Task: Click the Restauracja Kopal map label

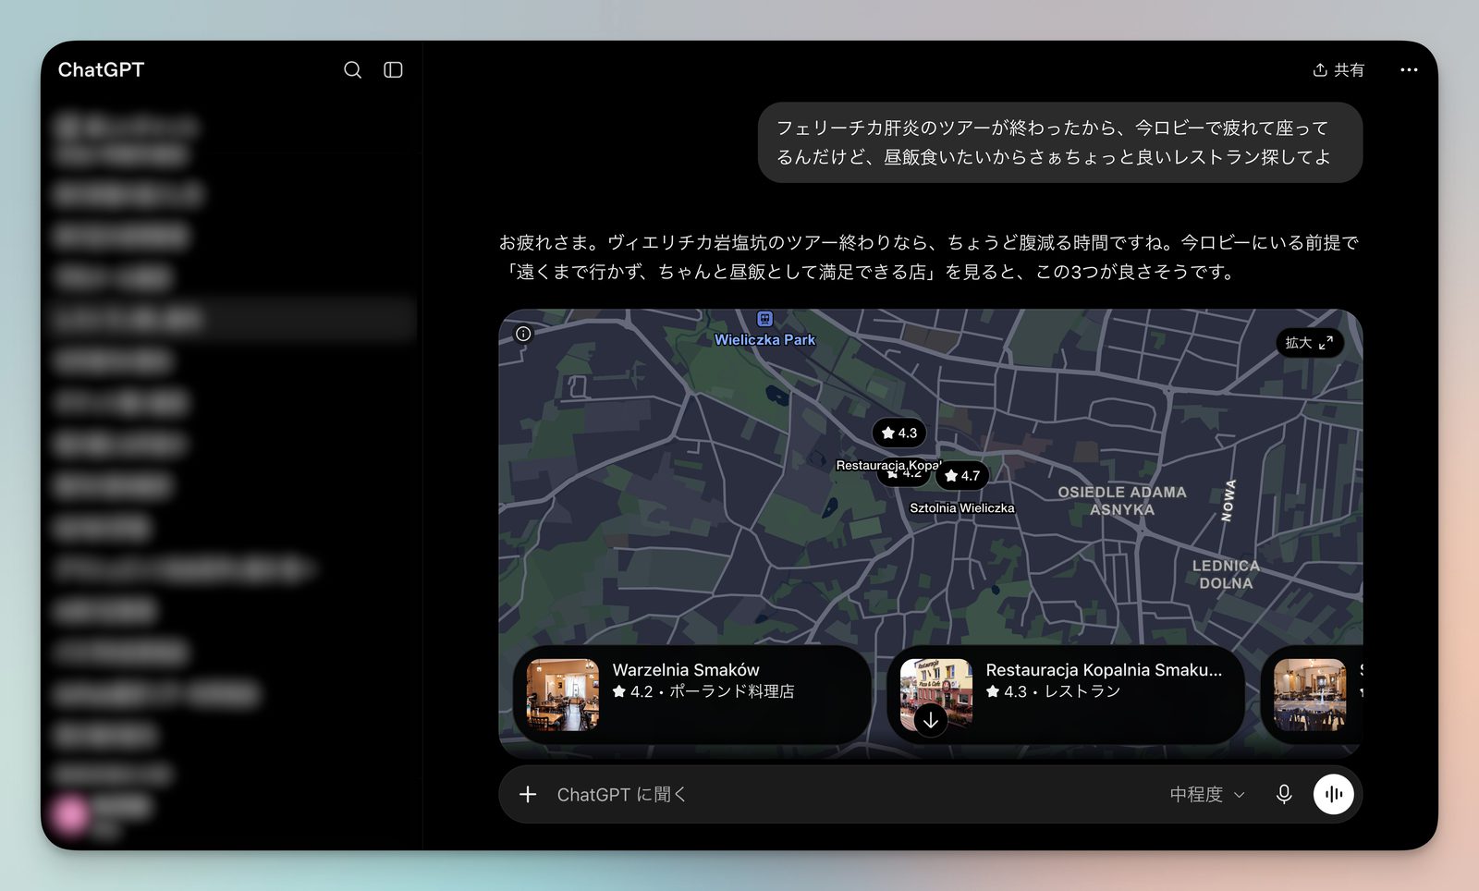Action: [x=889, y=465]
